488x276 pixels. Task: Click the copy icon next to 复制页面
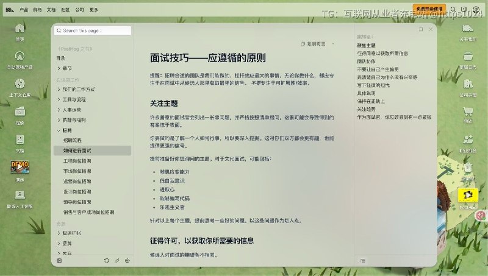303,44
